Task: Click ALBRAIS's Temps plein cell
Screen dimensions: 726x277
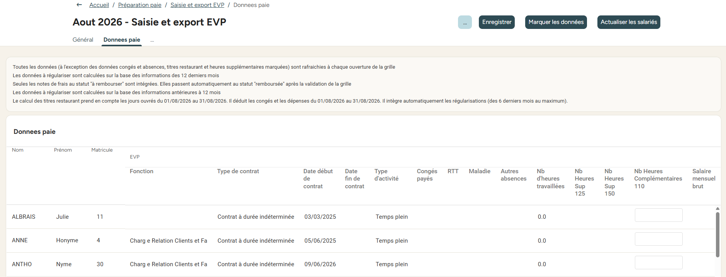Action: [392, 217]
